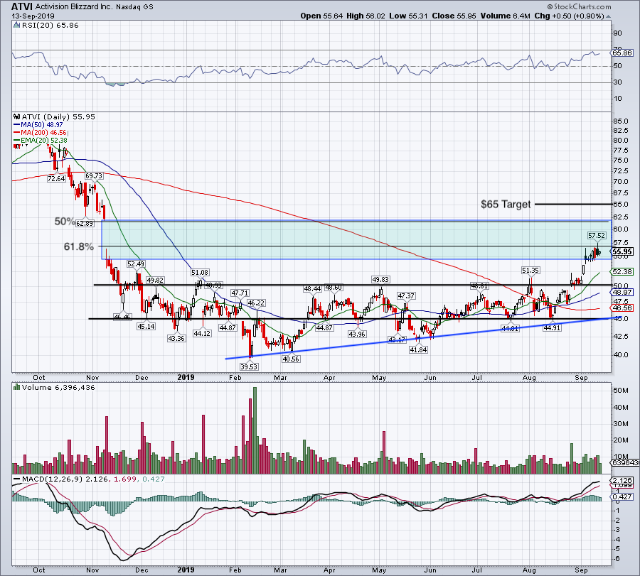Click the 44.01 July low price tag
This screenshot has width=640, height=576.
[510, 328]
